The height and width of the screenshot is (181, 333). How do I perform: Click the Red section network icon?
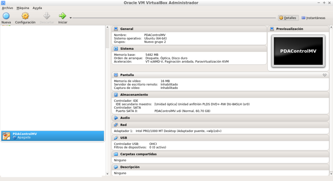pos(116,125)
